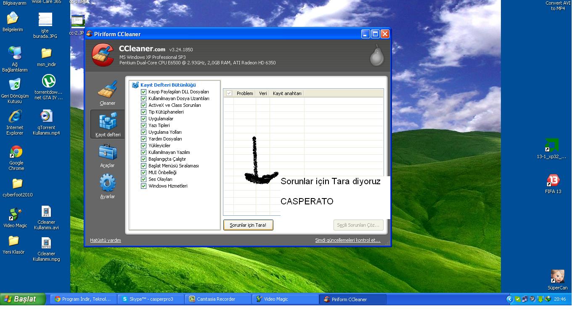This screenshot has width=572, height=323.
Task: Toggle the MUI Önbelleği checkbox
Action: point(143,172)
